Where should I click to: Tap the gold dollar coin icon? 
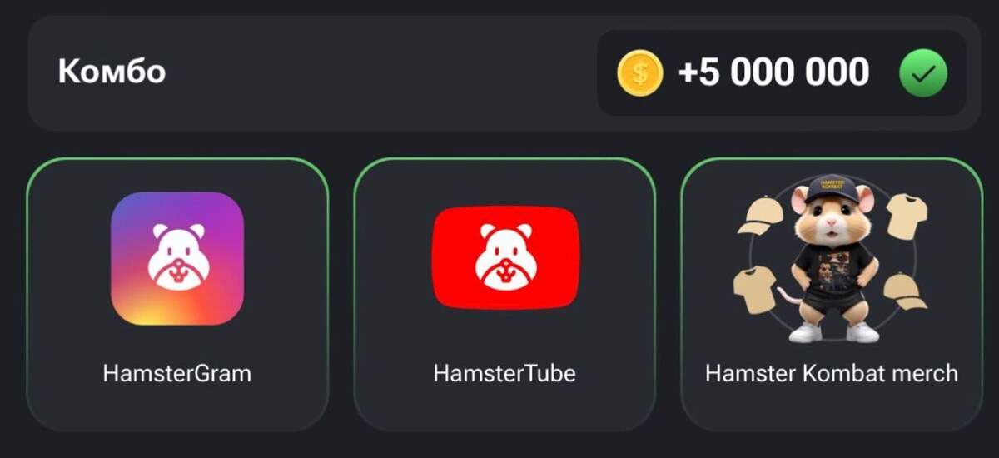[639, 72]
